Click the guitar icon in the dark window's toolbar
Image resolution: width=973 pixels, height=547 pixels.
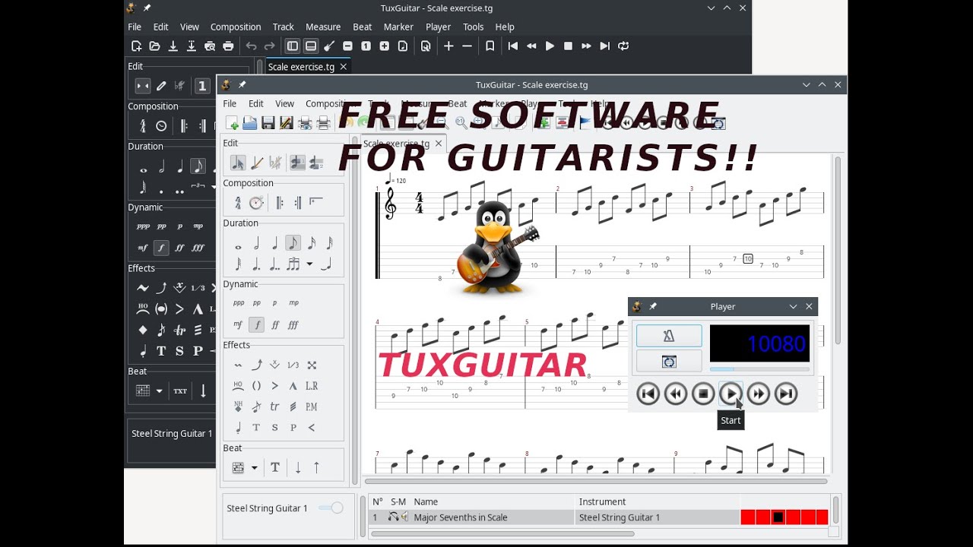(x=329, y=46)
